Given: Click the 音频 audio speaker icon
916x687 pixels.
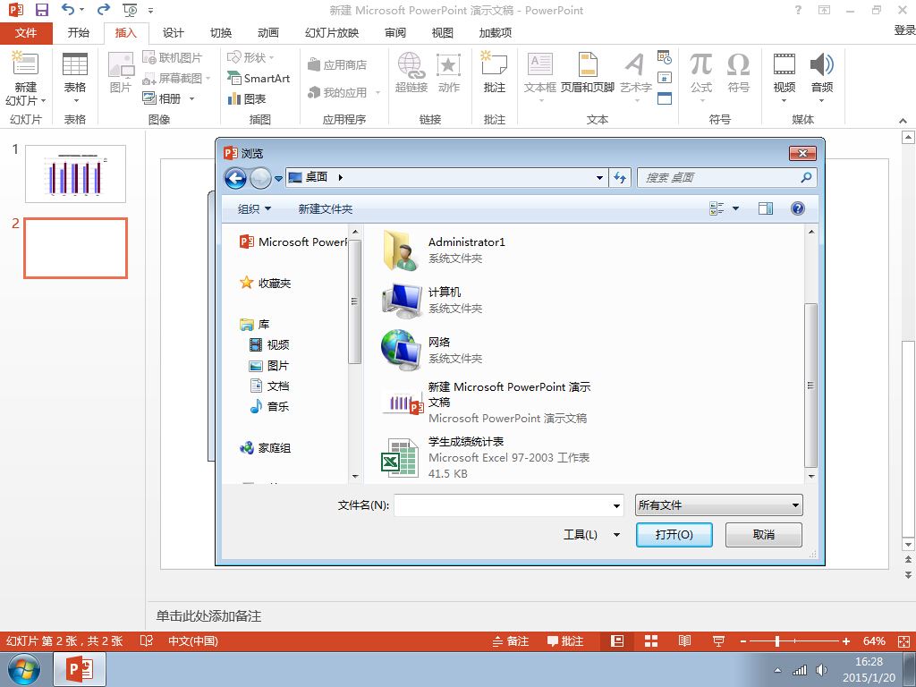Looking at the screenshot, I should click(821, 64).
